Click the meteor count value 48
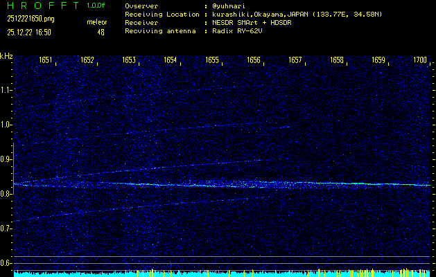The height and width of the screenshot is (277, 436). (x=101, y=32)
